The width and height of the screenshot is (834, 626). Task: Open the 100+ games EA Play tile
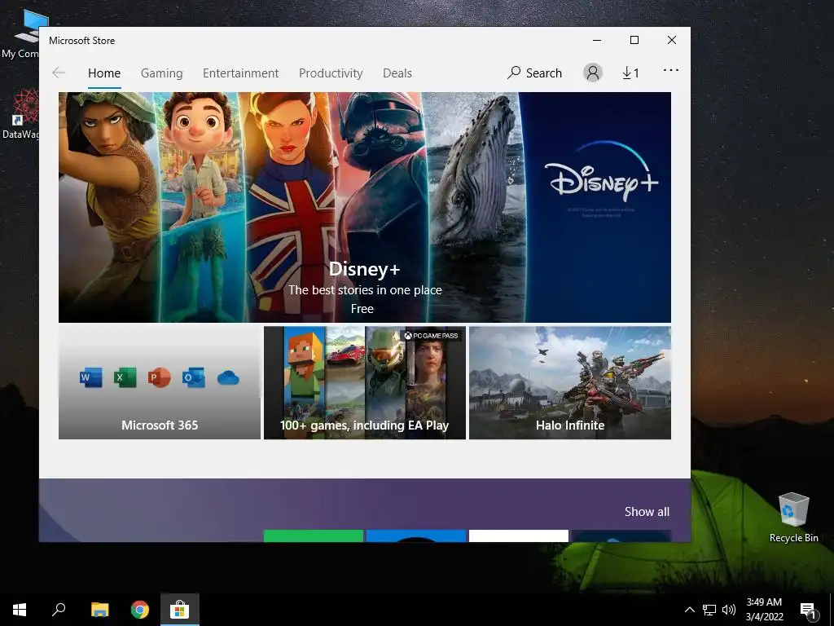(365, 383)
